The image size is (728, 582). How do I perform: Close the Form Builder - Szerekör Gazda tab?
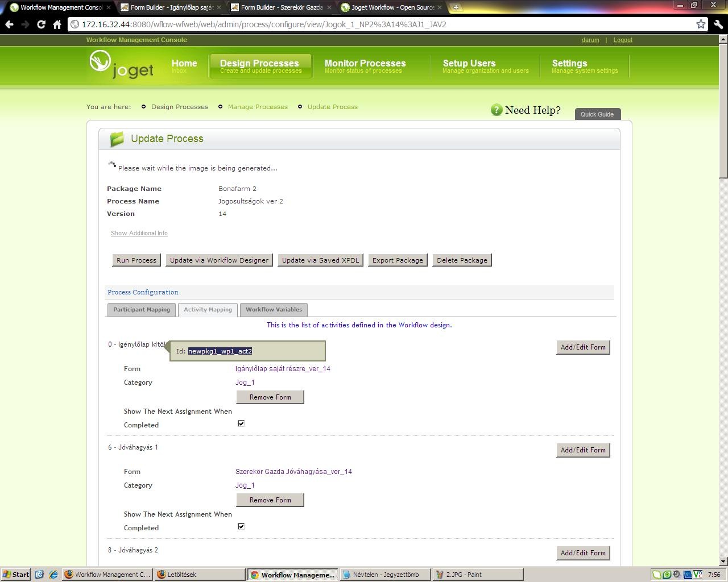coord(329,7)
